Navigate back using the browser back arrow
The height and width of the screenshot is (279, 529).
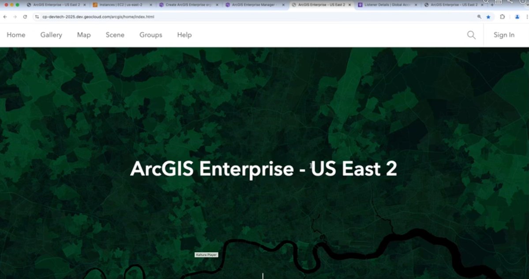pos(5,16)
